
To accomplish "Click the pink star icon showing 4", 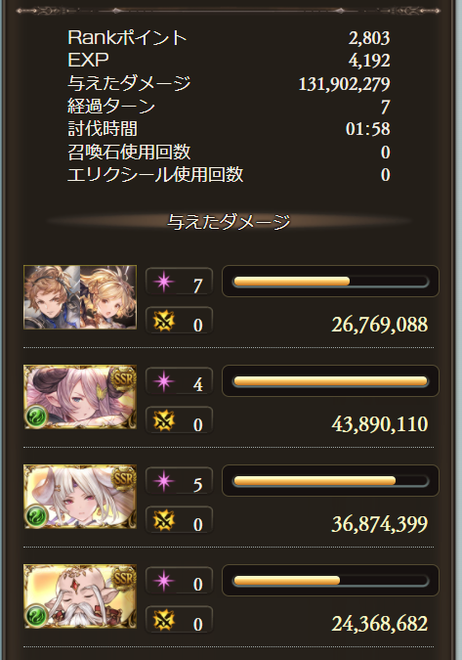I will tap(163, 381).
